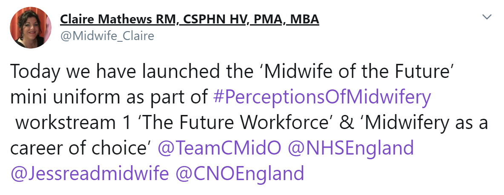
Task: Open Claire Mathews' profile picture
Action: click(x=31, y=27)
